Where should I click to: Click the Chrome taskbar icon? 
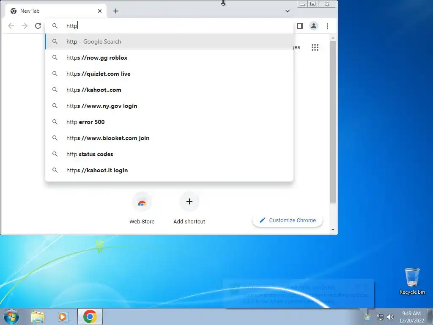[x=90, y=317]
